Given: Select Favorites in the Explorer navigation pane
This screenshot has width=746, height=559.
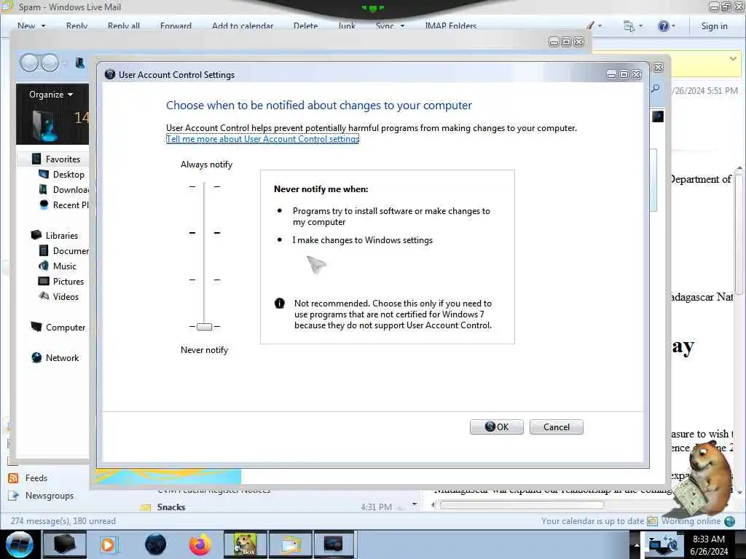Looking at the screenshot, I should coord(63,159).
